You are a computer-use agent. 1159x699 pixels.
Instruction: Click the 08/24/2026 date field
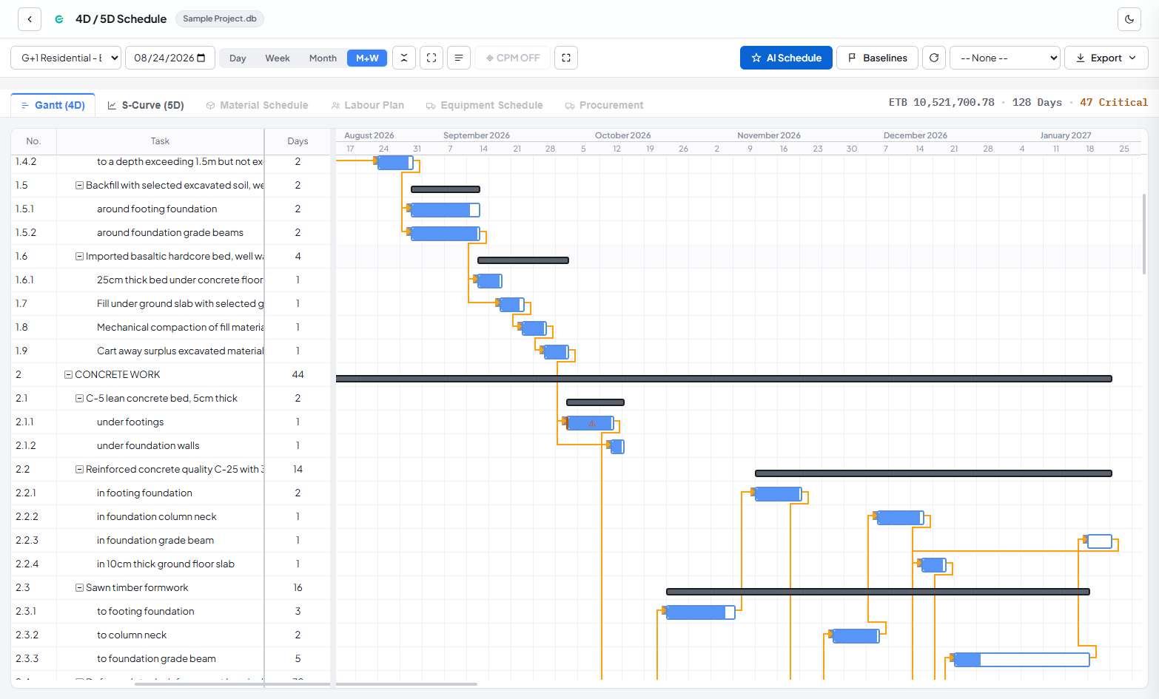[x=170, y=58]
